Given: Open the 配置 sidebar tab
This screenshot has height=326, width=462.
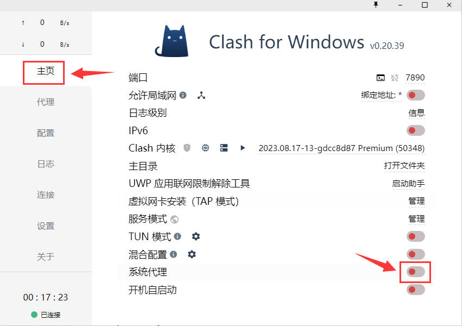Looking at the screenshot, I should [x=46, y=133].
